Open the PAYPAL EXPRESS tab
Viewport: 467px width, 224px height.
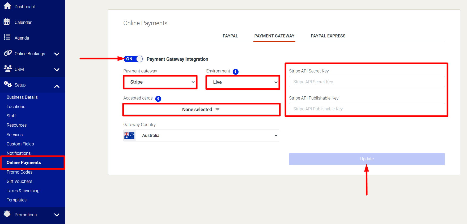[328, 36]
